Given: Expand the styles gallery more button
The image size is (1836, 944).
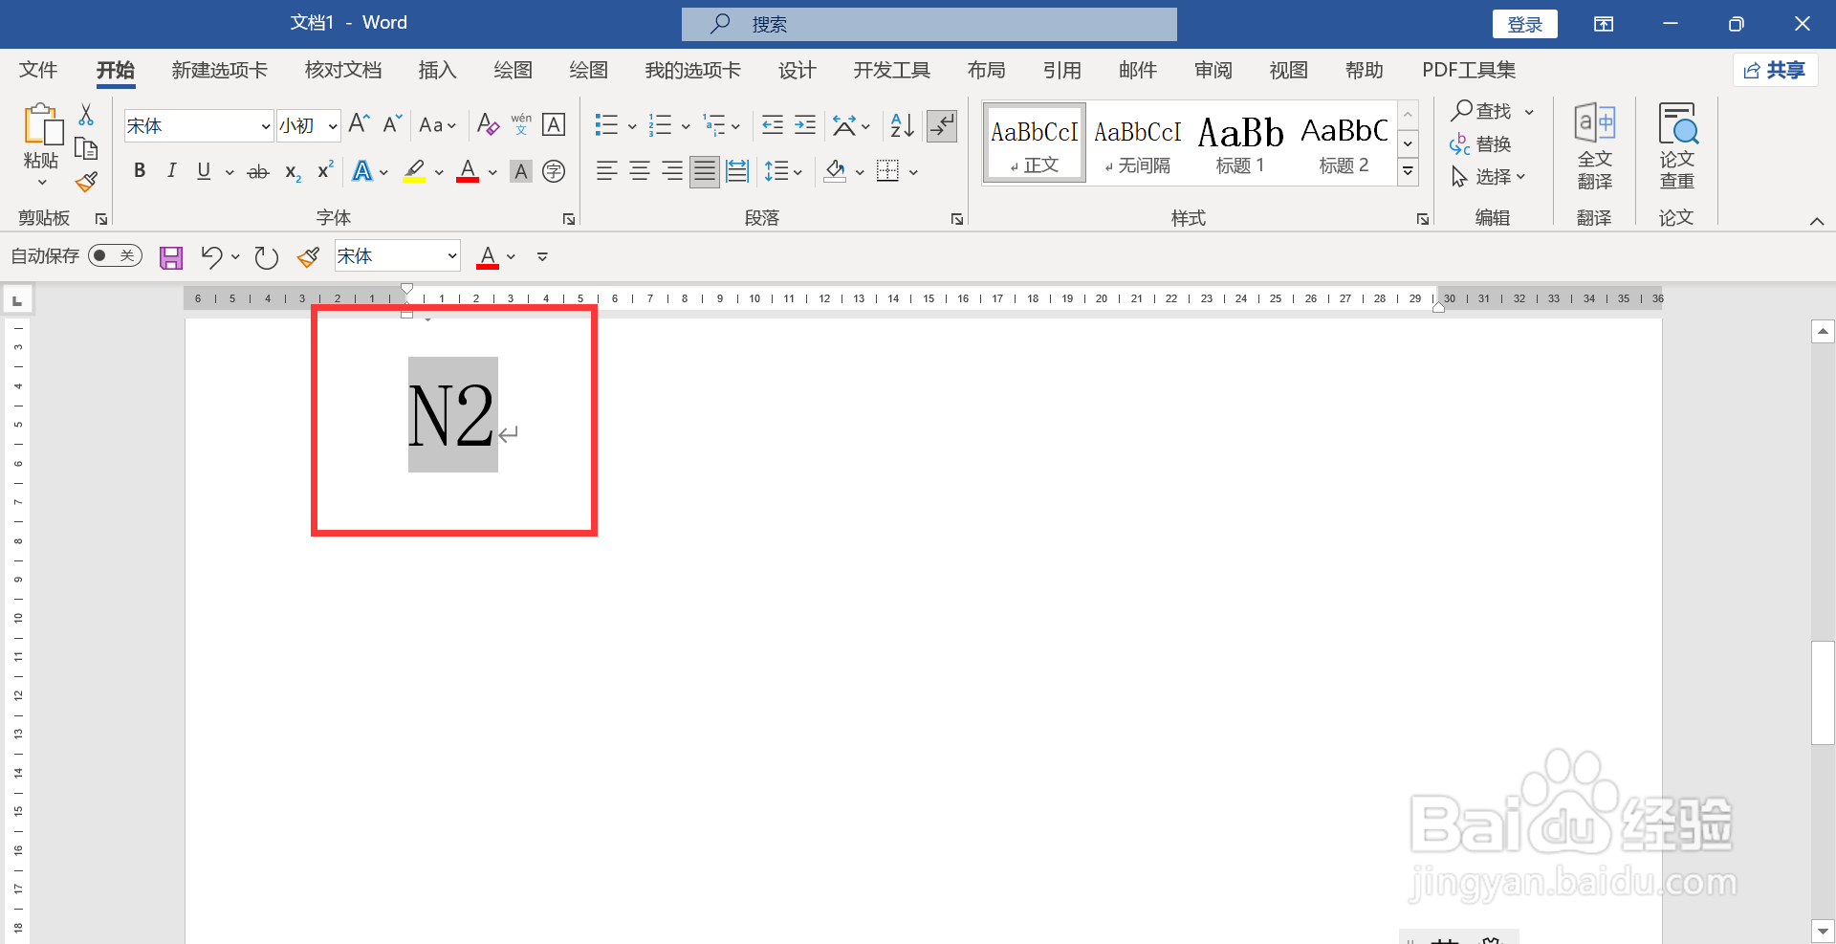Looking at the screenshot, I should point(1408,172).
